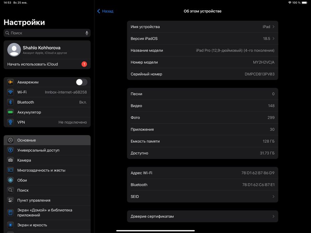The width and height of the screenshot is (311, 233).
Task: Open Экран и яркость settings
Action: [47, 225]
